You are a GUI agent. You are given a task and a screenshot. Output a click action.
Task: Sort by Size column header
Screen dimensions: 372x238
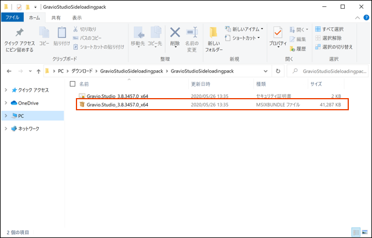[316, 84]
